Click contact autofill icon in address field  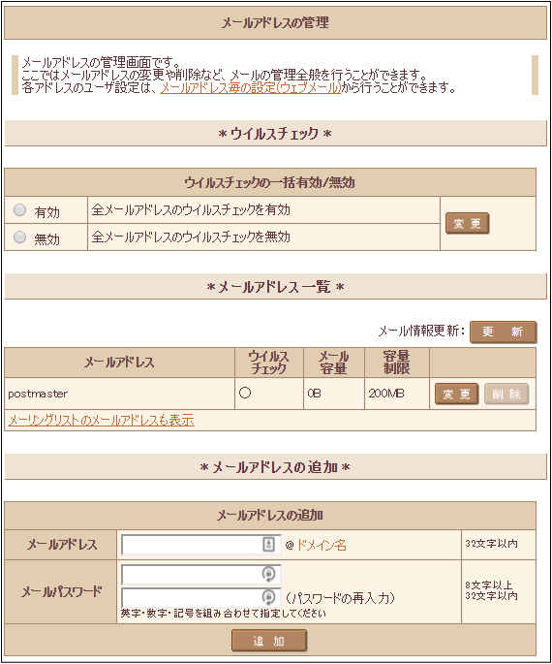click(x=268, y=544)
